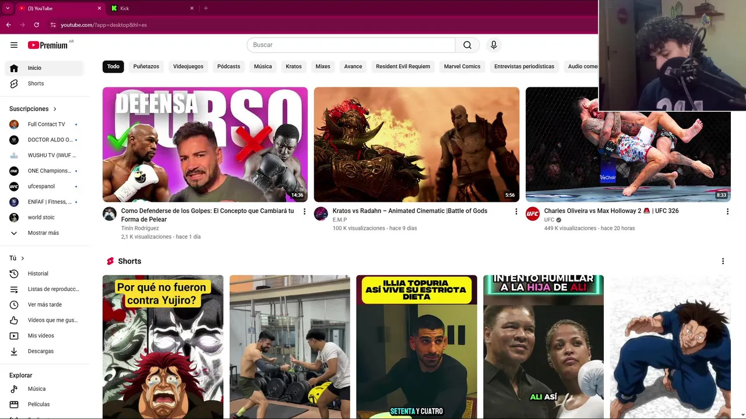This screenshot has width=746, height=419.
Task: Open a new browser tab
Action: coord(206,8)
